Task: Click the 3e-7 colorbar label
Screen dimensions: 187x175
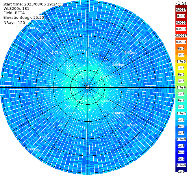Action: pos(181,107)
